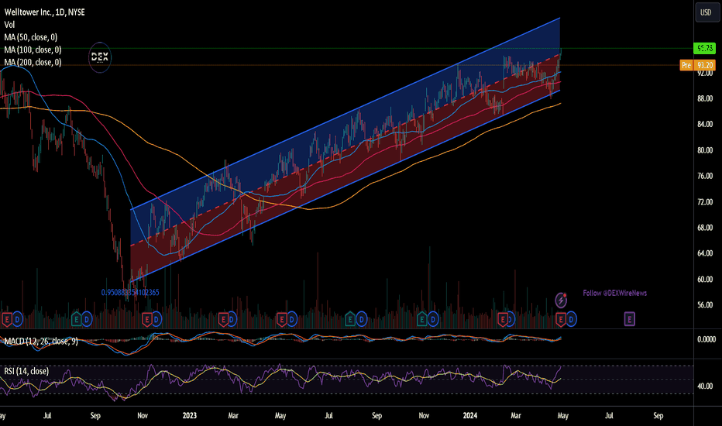The height and width of the screenshot is (426, 722).
Task: Click the Welltower Inc., 1D, NYSE title
Action: 45,12
